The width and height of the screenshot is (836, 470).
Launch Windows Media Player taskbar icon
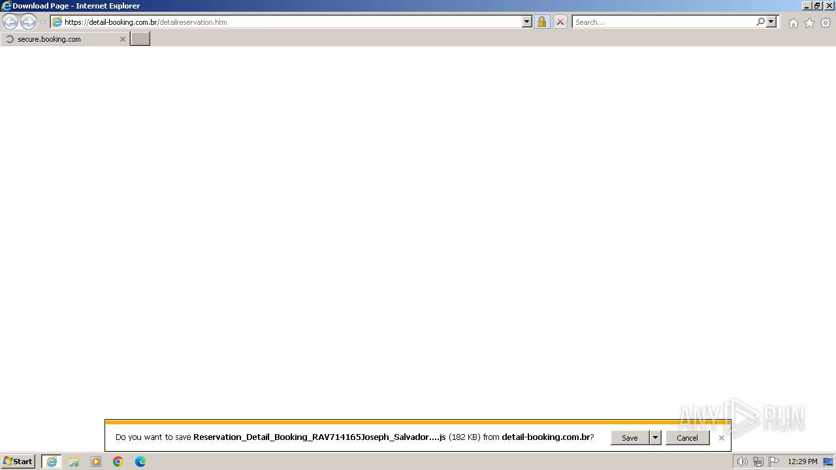96,462
